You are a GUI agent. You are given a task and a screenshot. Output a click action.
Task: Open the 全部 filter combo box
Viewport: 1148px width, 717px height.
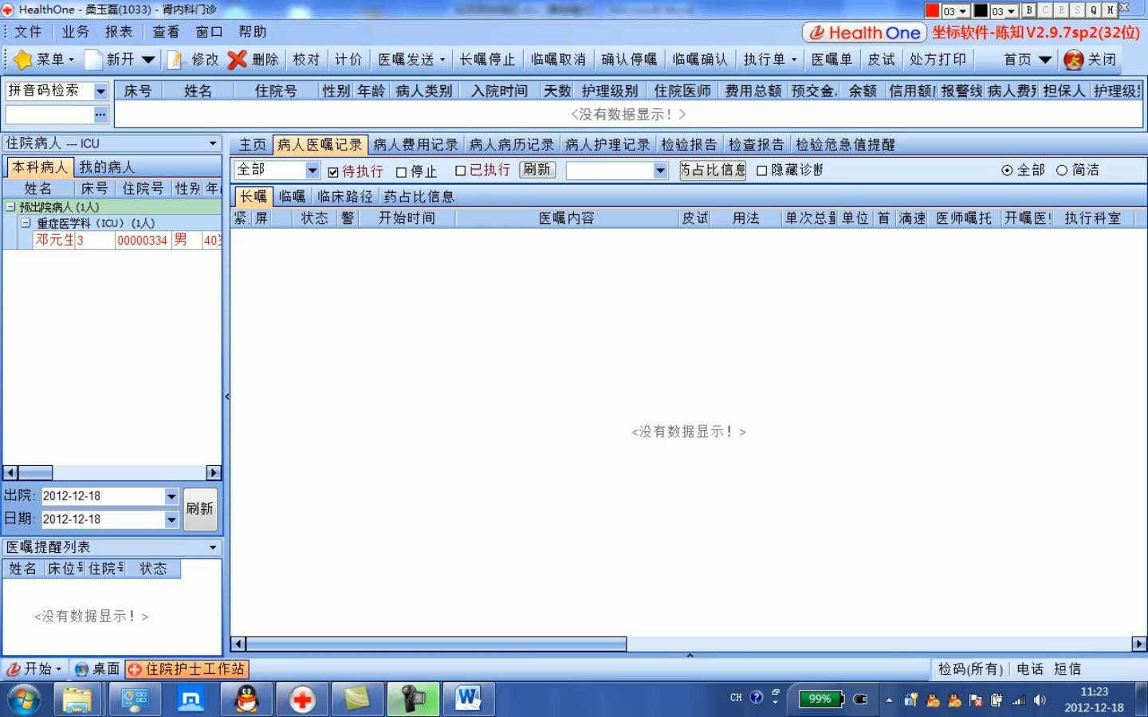(312, 170)
